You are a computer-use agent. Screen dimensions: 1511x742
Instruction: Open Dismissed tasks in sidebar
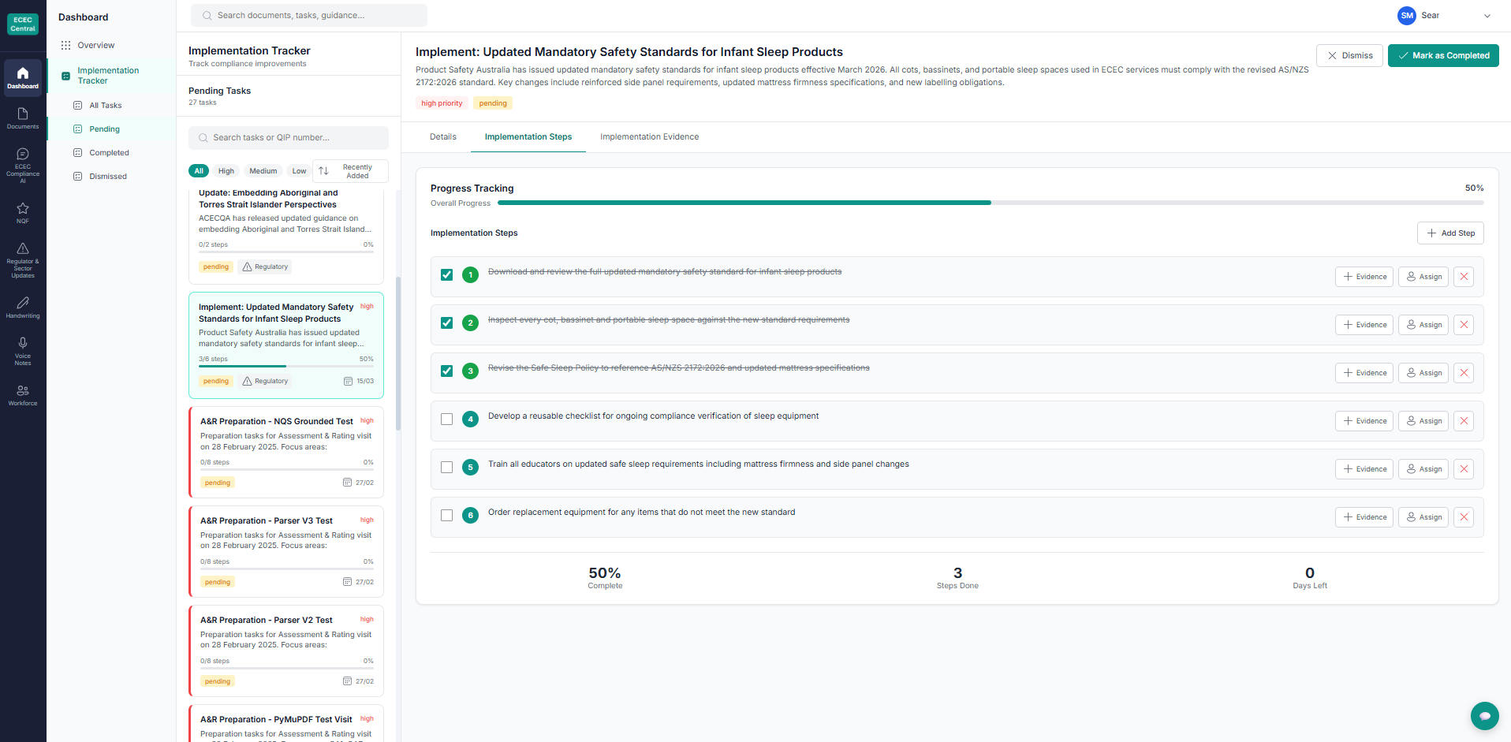click(x=108, y=177)
